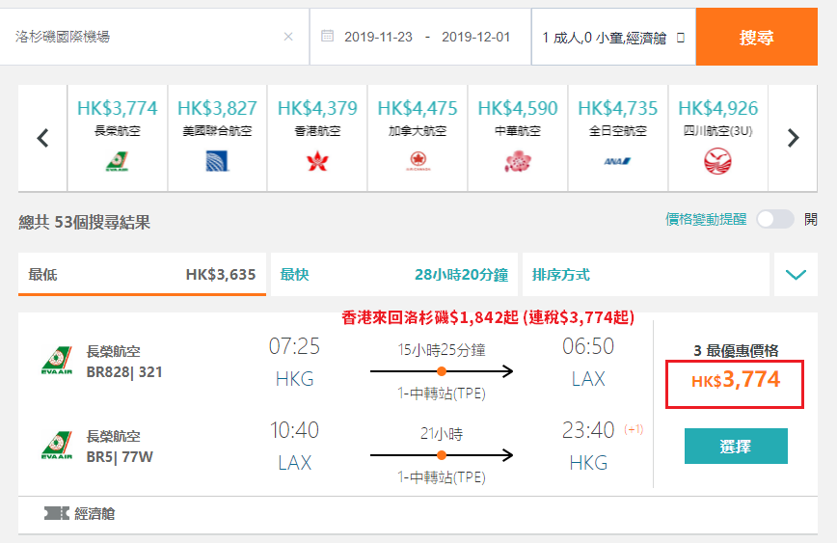Clear the Los Angeles airport destination field
837x543 pixels.
coord(288,37)
